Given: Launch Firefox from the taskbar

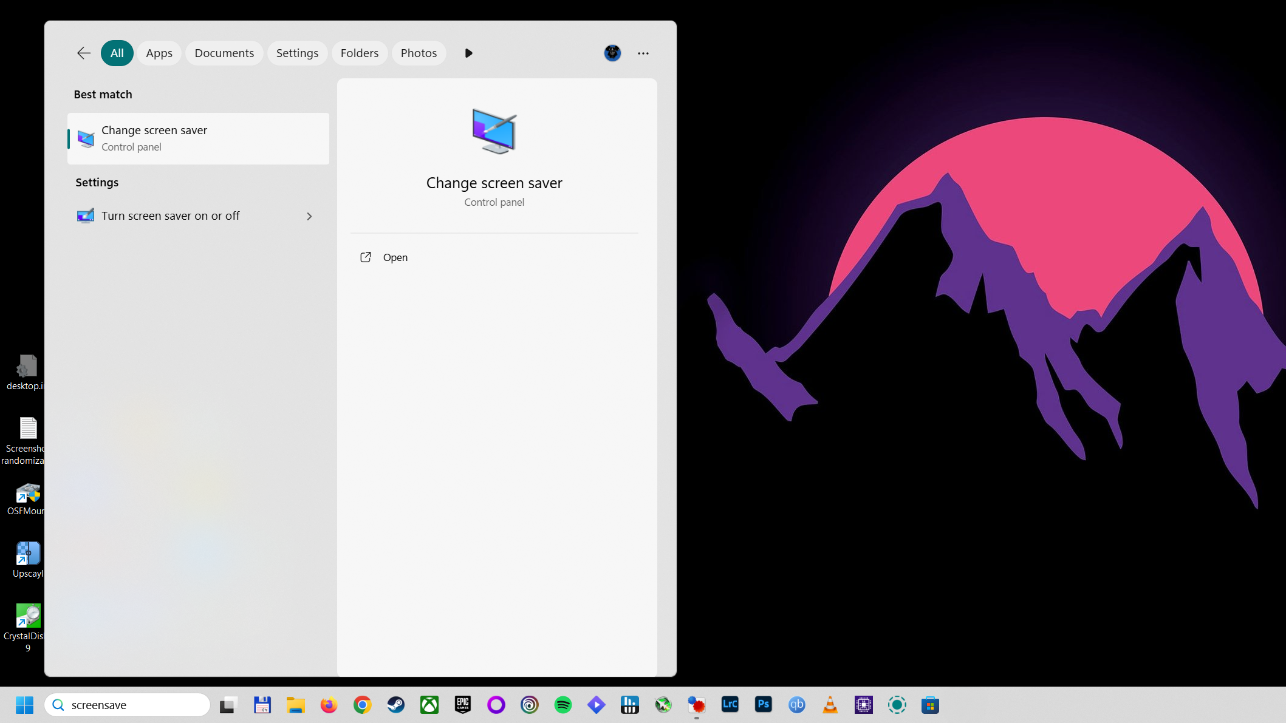Looking at the screenshot, I should click(329, 705).
